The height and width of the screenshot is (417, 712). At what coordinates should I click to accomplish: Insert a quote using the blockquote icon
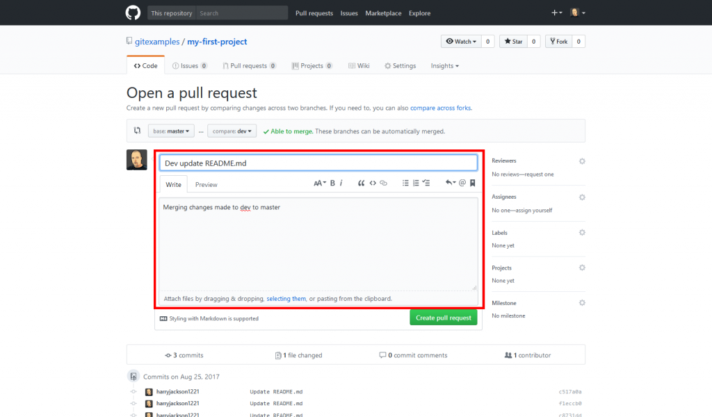pos(362,183)
